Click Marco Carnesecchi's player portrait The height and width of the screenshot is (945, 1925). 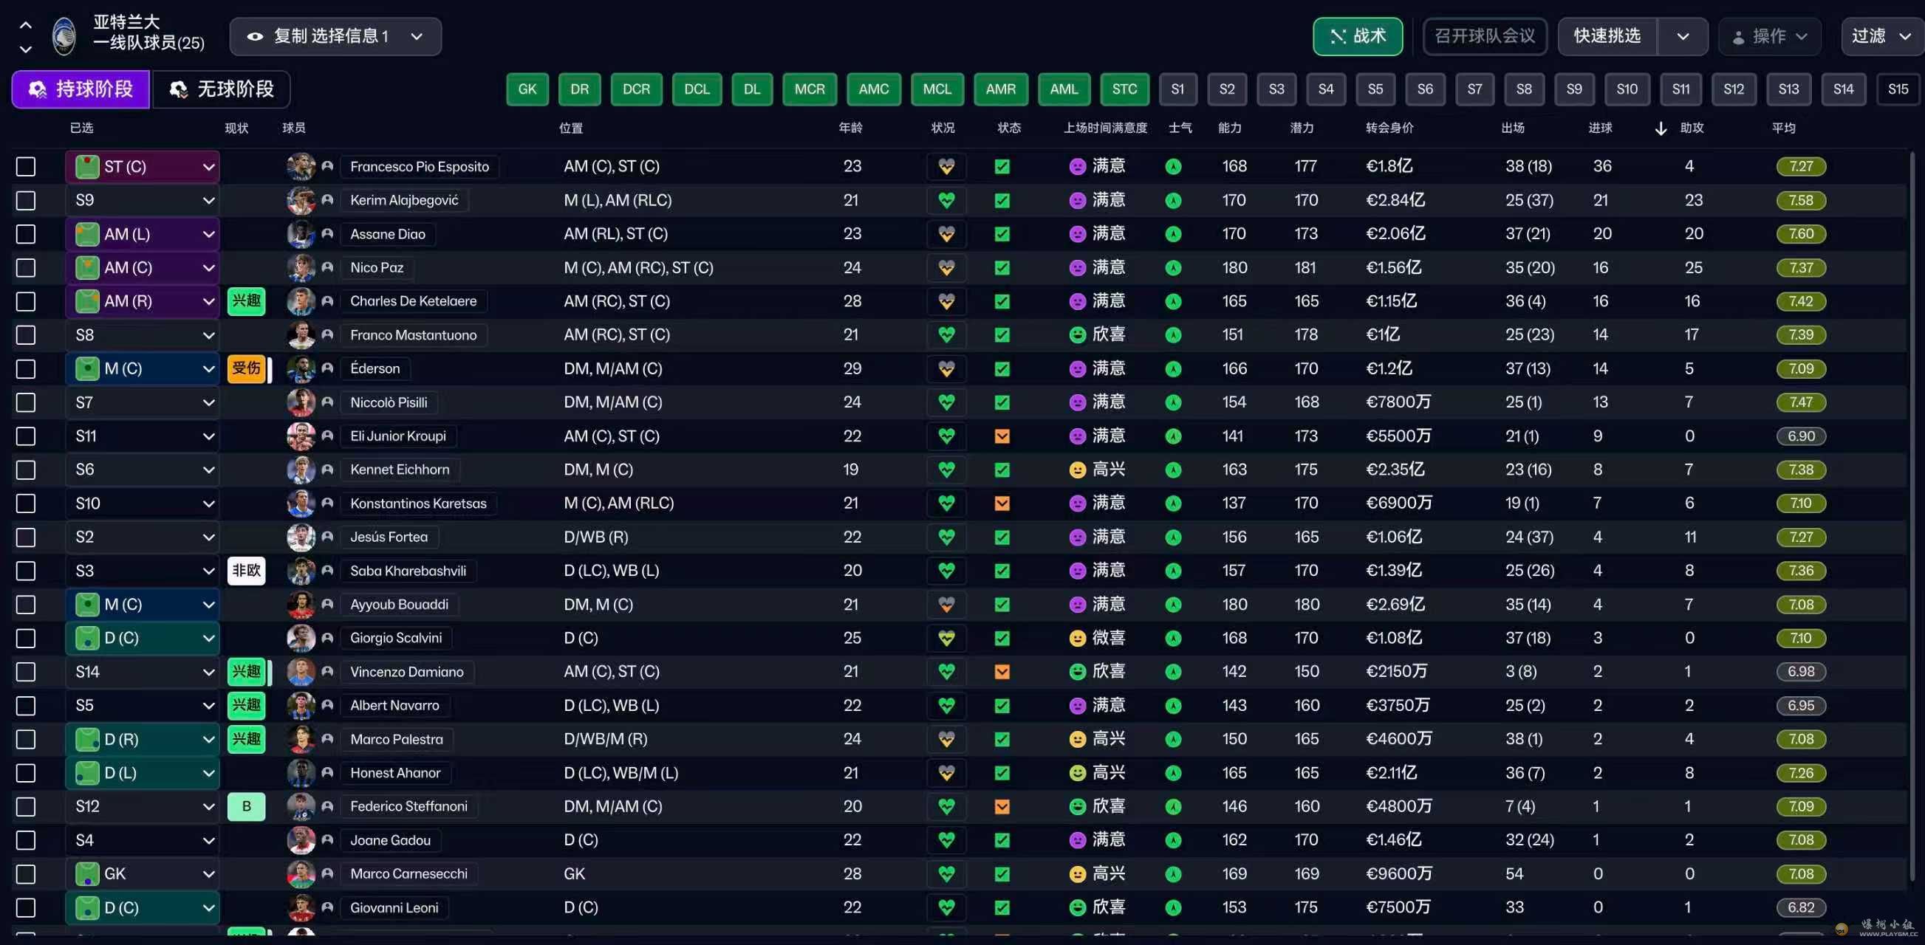click(301, 874)
